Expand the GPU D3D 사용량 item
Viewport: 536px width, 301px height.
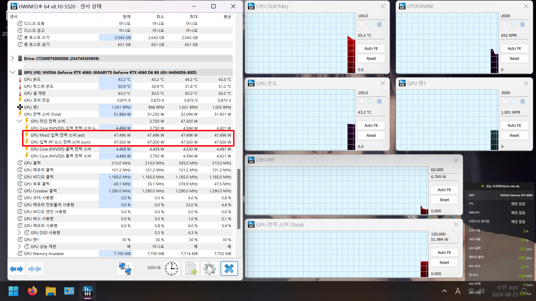point(19,232)
